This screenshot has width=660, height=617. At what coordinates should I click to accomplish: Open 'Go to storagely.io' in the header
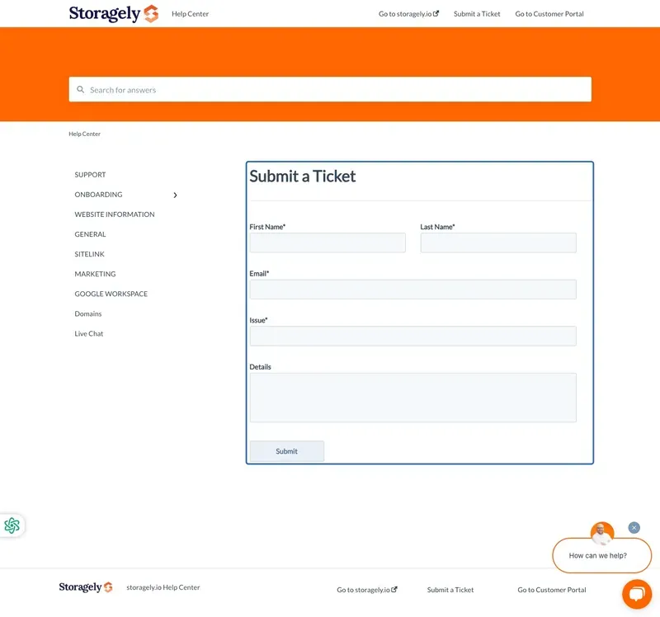(408, 14)
